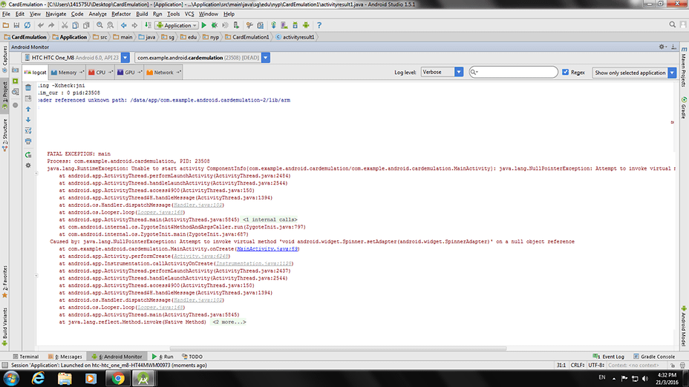
Task: Click the Cut scissors icon
Action: (x=65, y=25)
